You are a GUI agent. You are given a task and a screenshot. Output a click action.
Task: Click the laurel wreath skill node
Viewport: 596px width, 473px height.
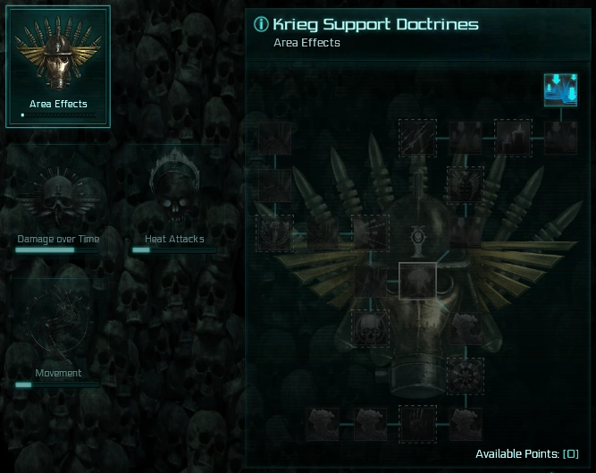pos(275,233)
